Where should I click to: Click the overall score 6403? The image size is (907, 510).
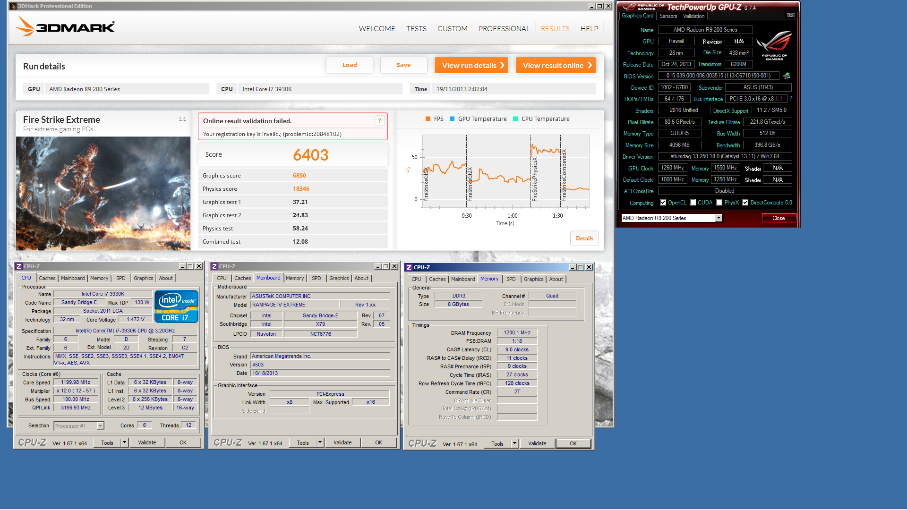tap(310, 155)
